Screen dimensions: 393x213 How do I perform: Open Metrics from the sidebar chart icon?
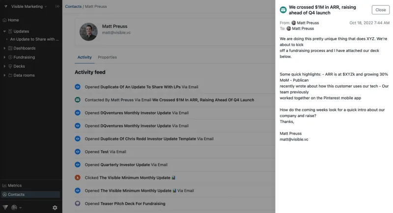[4, 186]
